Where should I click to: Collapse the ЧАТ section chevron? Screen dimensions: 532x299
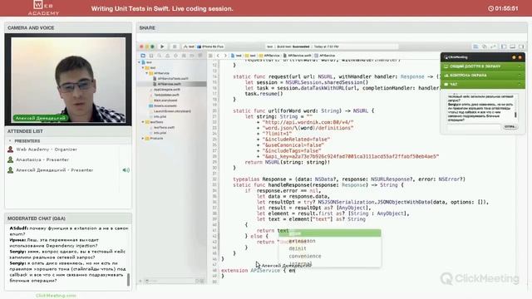point(520,84)
